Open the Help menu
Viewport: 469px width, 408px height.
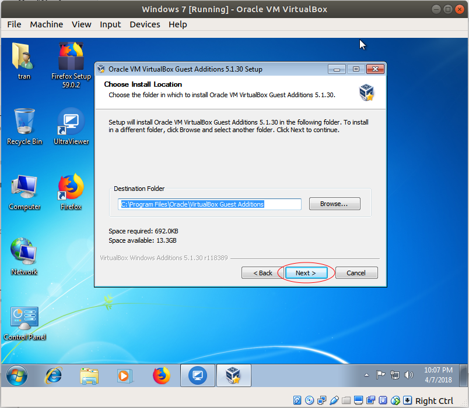click(178, 24)
